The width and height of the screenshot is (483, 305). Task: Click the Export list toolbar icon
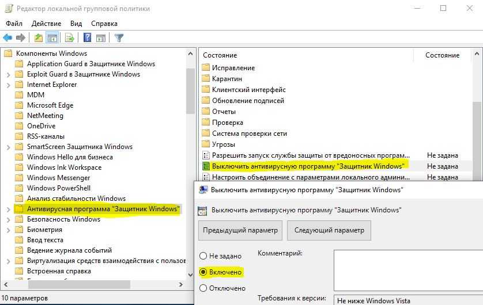tap(70, 38)
